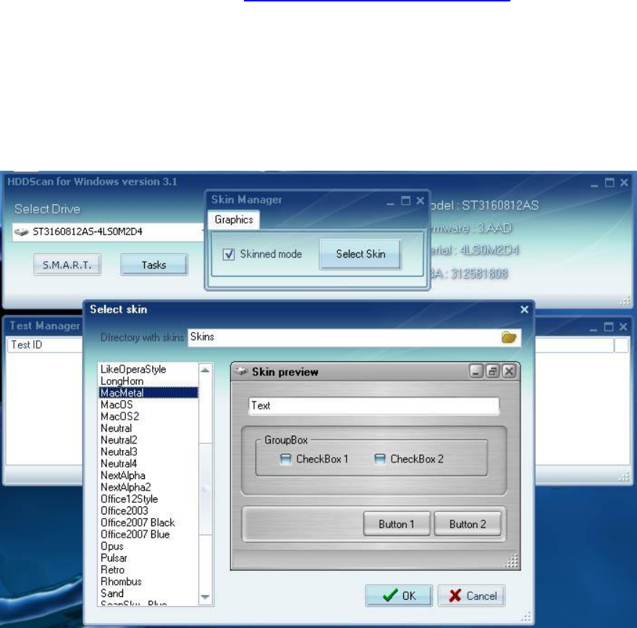Click the Skin preview title bar icon

(240, 371)
